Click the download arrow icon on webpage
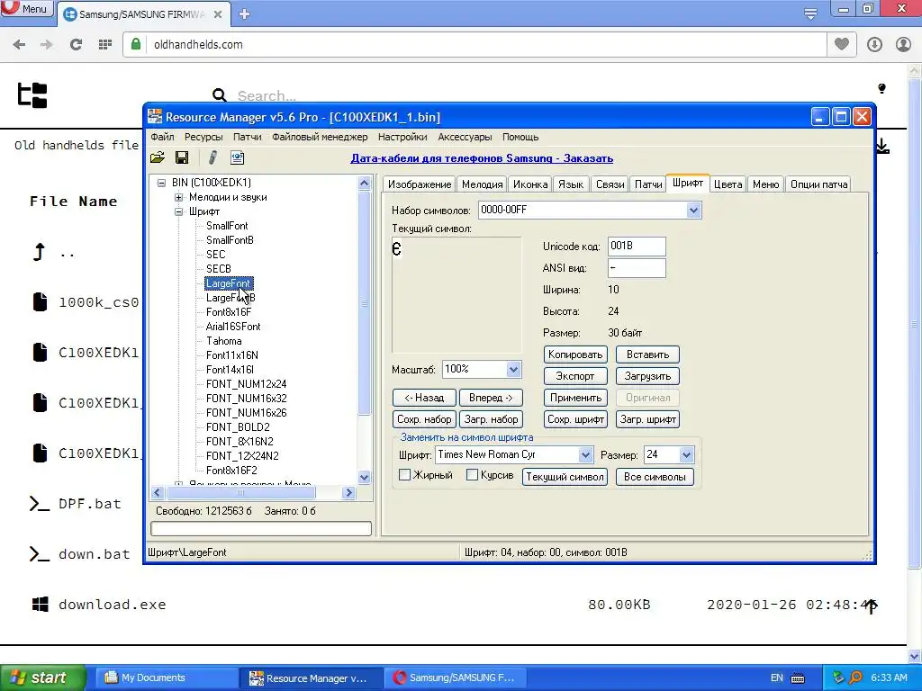922x691 pixels. tap(882, 147)
